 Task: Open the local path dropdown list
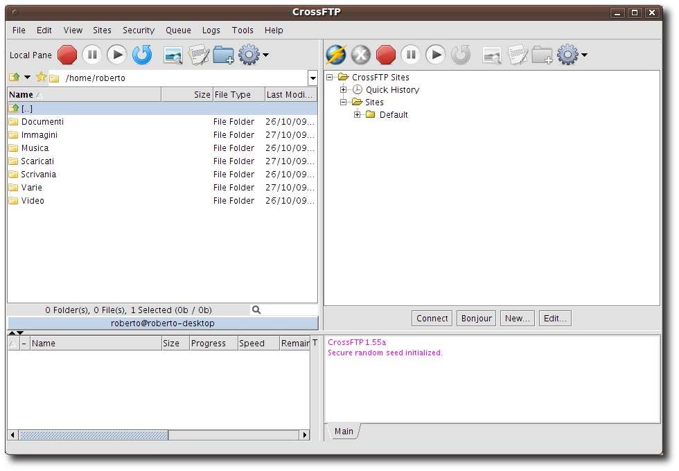coord(312,78)
